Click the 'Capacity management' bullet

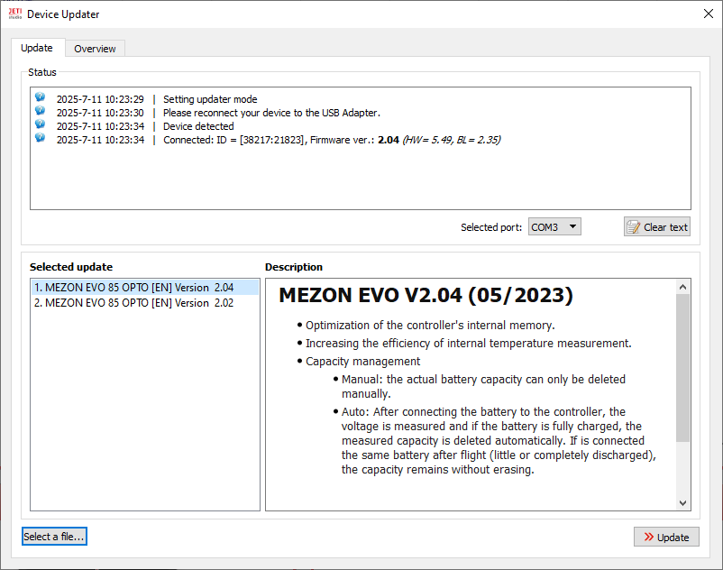tap(363, 361)
